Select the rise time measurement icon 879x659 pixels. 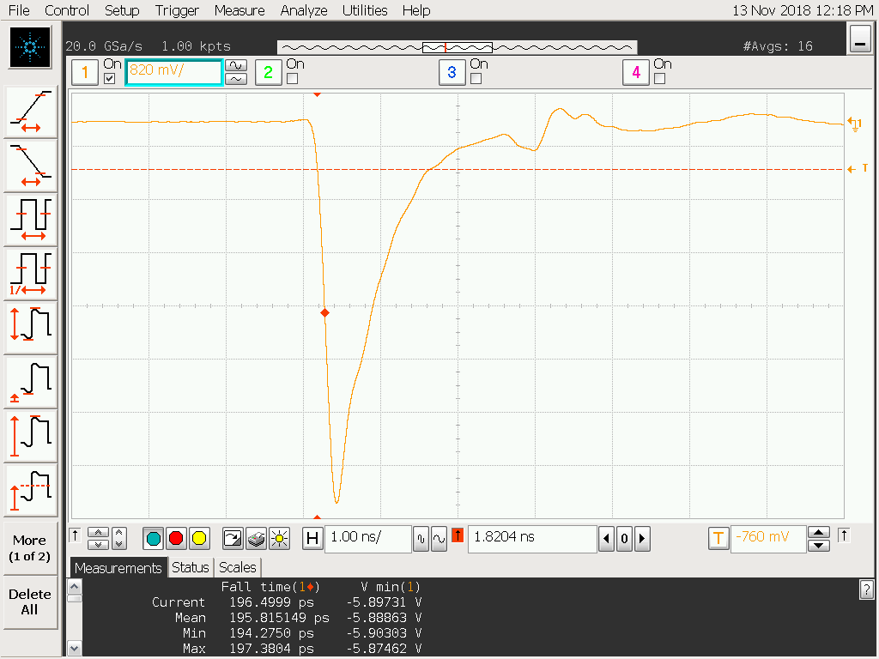(x=31, y=112)
